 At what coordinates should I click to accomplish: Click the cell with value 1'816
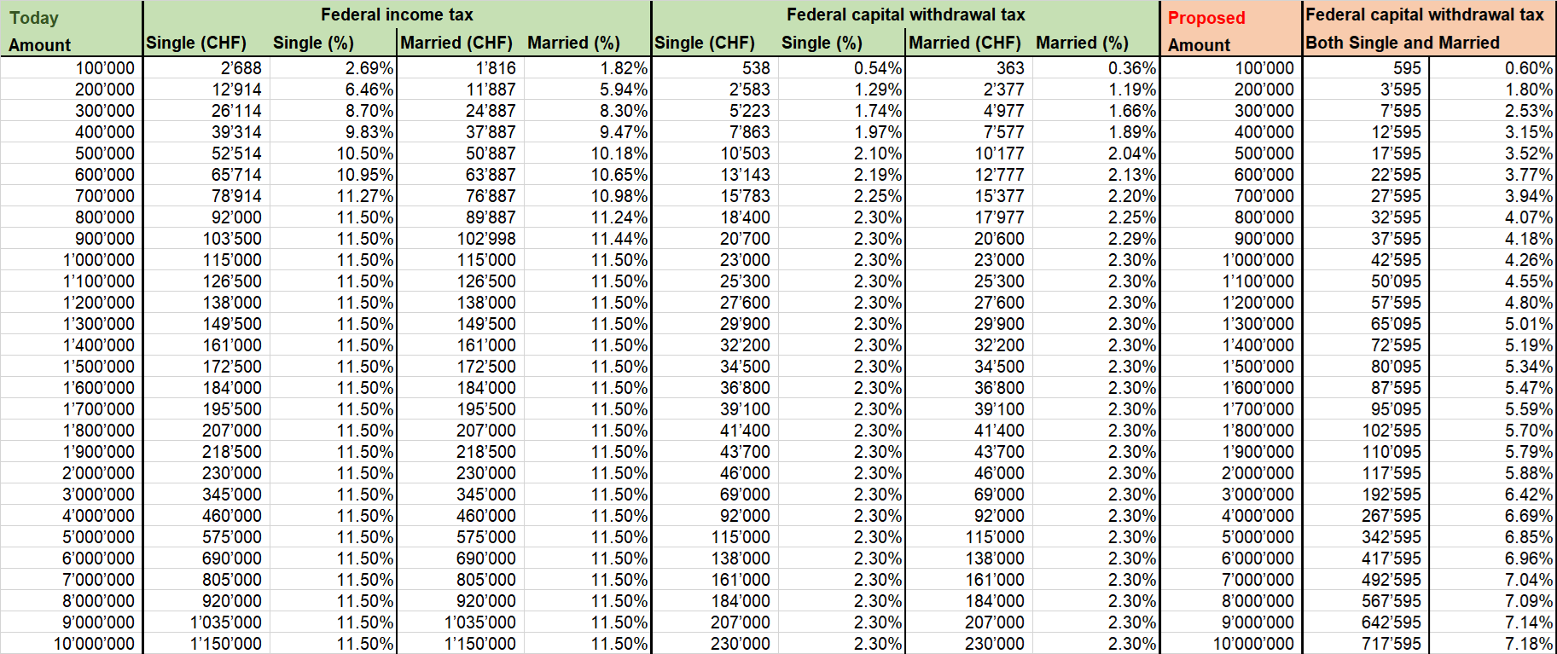tap(461, 68)
